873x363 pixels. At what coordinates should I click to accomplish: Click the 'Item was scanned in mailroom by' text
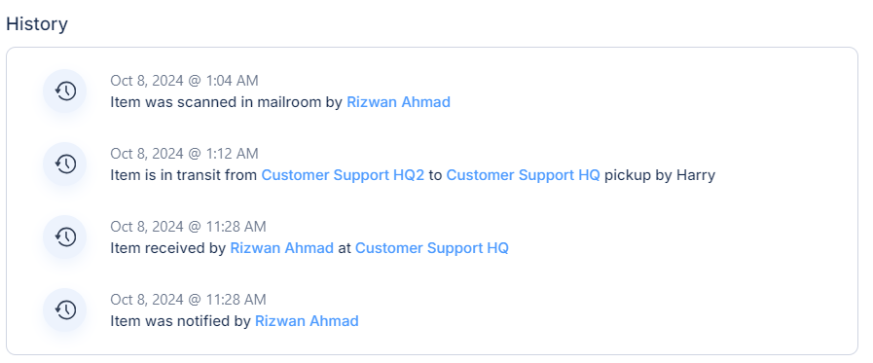tap(226, 102)
